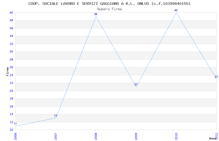Click the "Numero Firme" subtitle

point(109,9)
